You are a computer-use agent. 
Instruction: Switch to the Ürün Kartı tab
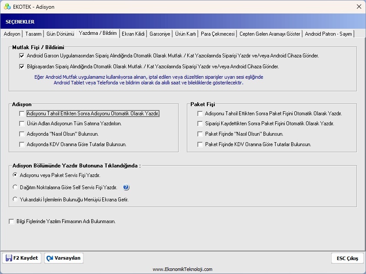coord(186,34)
